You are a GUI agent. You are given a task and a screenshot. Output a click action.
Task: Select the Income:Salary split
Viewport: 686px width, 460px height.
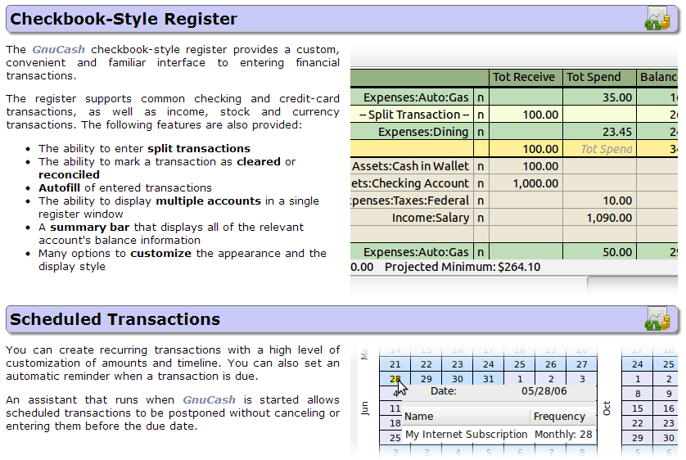pos(431,218)
